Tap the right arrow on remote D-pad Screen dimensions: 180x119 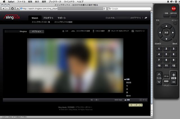(x=173, y=32)
